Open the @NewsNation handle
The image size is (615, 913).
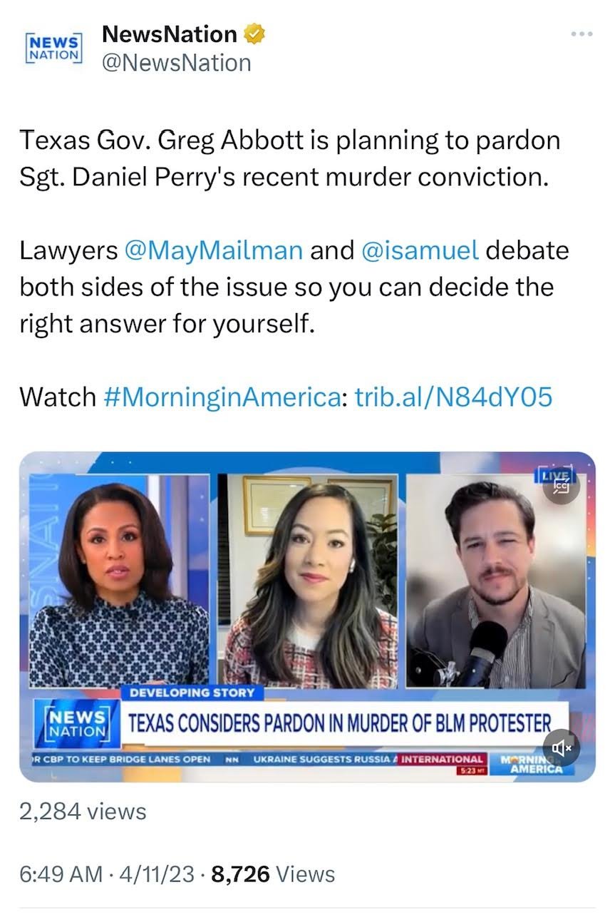pyautogui.click(x=177, y=63)
